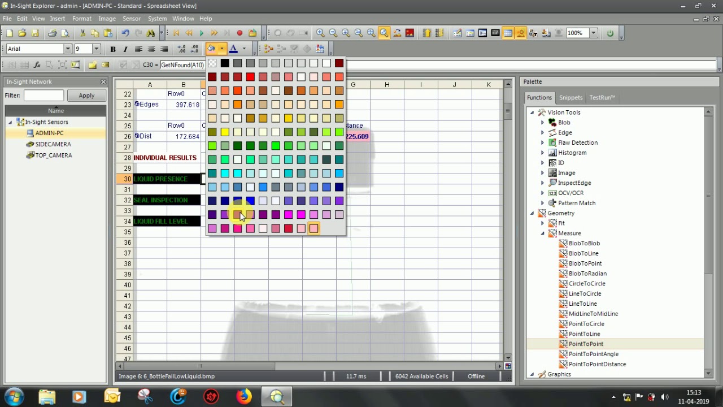Screen dimensions: 723x407
Task: Click the Zoom Out magnifier icon
Action: coord(333,33)
